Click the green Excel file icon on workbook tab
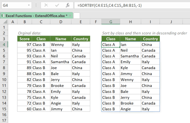 point(3,15)
